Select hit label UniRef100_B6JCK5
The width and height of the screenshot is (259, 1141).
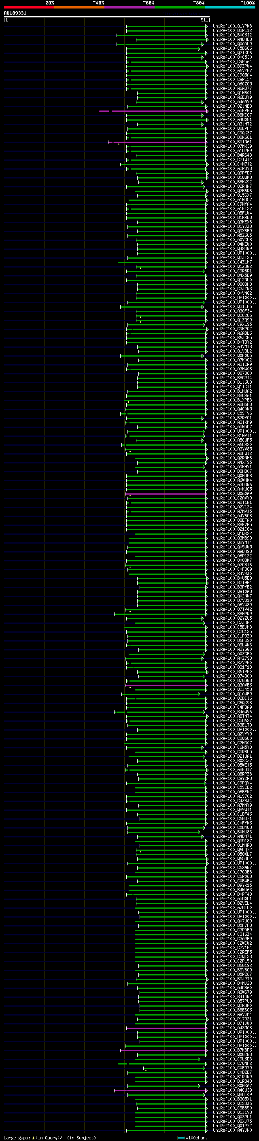coord(232,338)
